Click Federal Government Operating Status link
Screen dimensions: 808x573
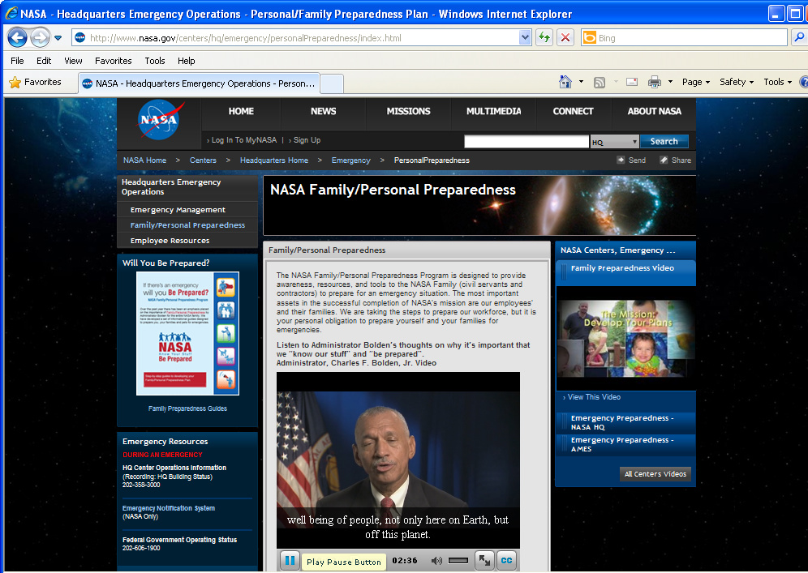click(x=179, y=540)
